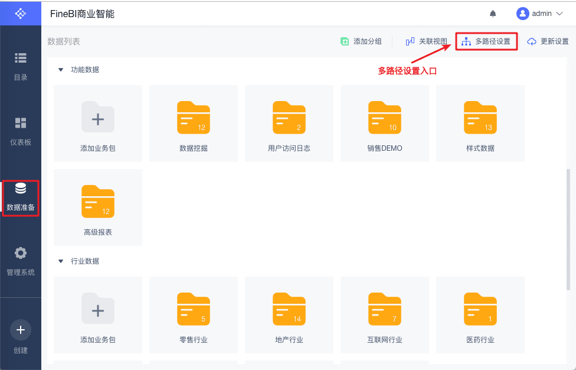Image resolution: width=576 pixels, height=370 pixels.
Task: Click the 创建 plus button
Action: (21, 330)
